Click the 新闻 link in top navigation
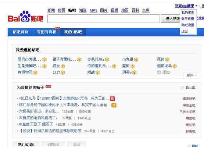Viewport: 204px width, 147px height. [x=51, y=10]
